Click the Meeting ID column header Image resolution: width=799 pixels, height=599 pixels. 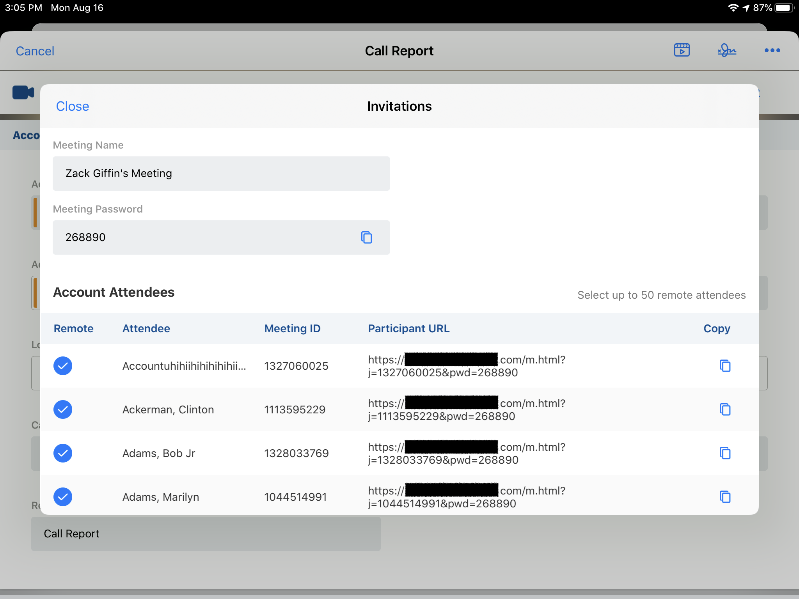pyautogui.click(x=292, y=328)
